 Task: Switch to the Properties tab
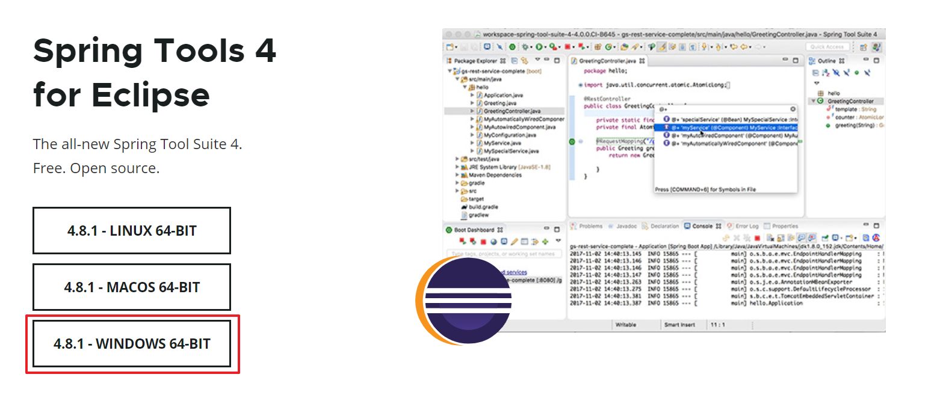point(781,226)
